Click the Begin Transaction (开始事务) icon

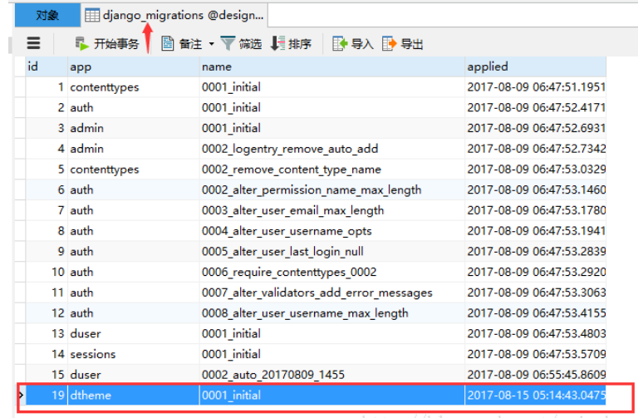tap(82, 43)
